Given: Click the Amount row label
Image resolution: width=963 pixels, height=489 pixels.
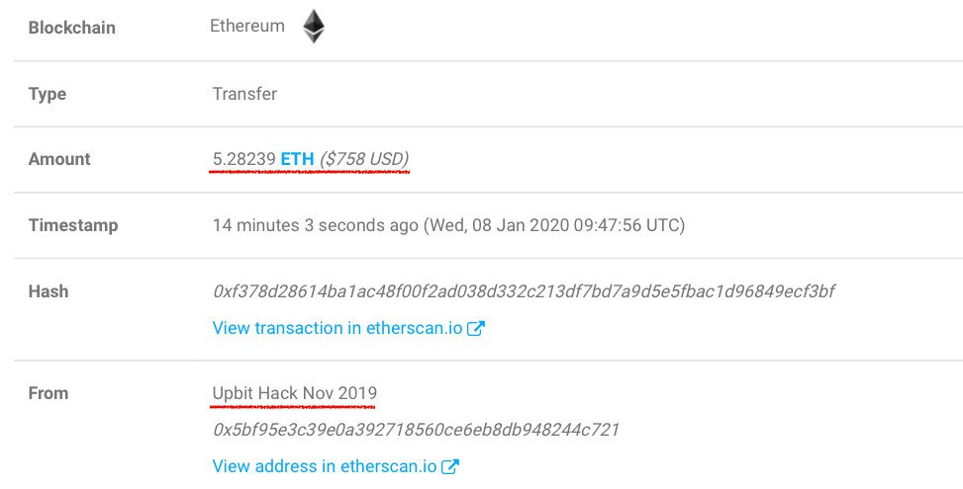Looking at the screenshot, I should (59, 159).
